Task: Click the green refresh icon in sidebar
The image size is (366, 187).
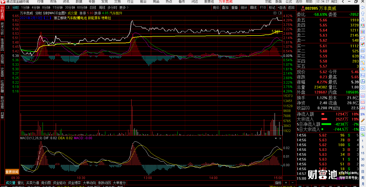Action: [x=363, y=134]
